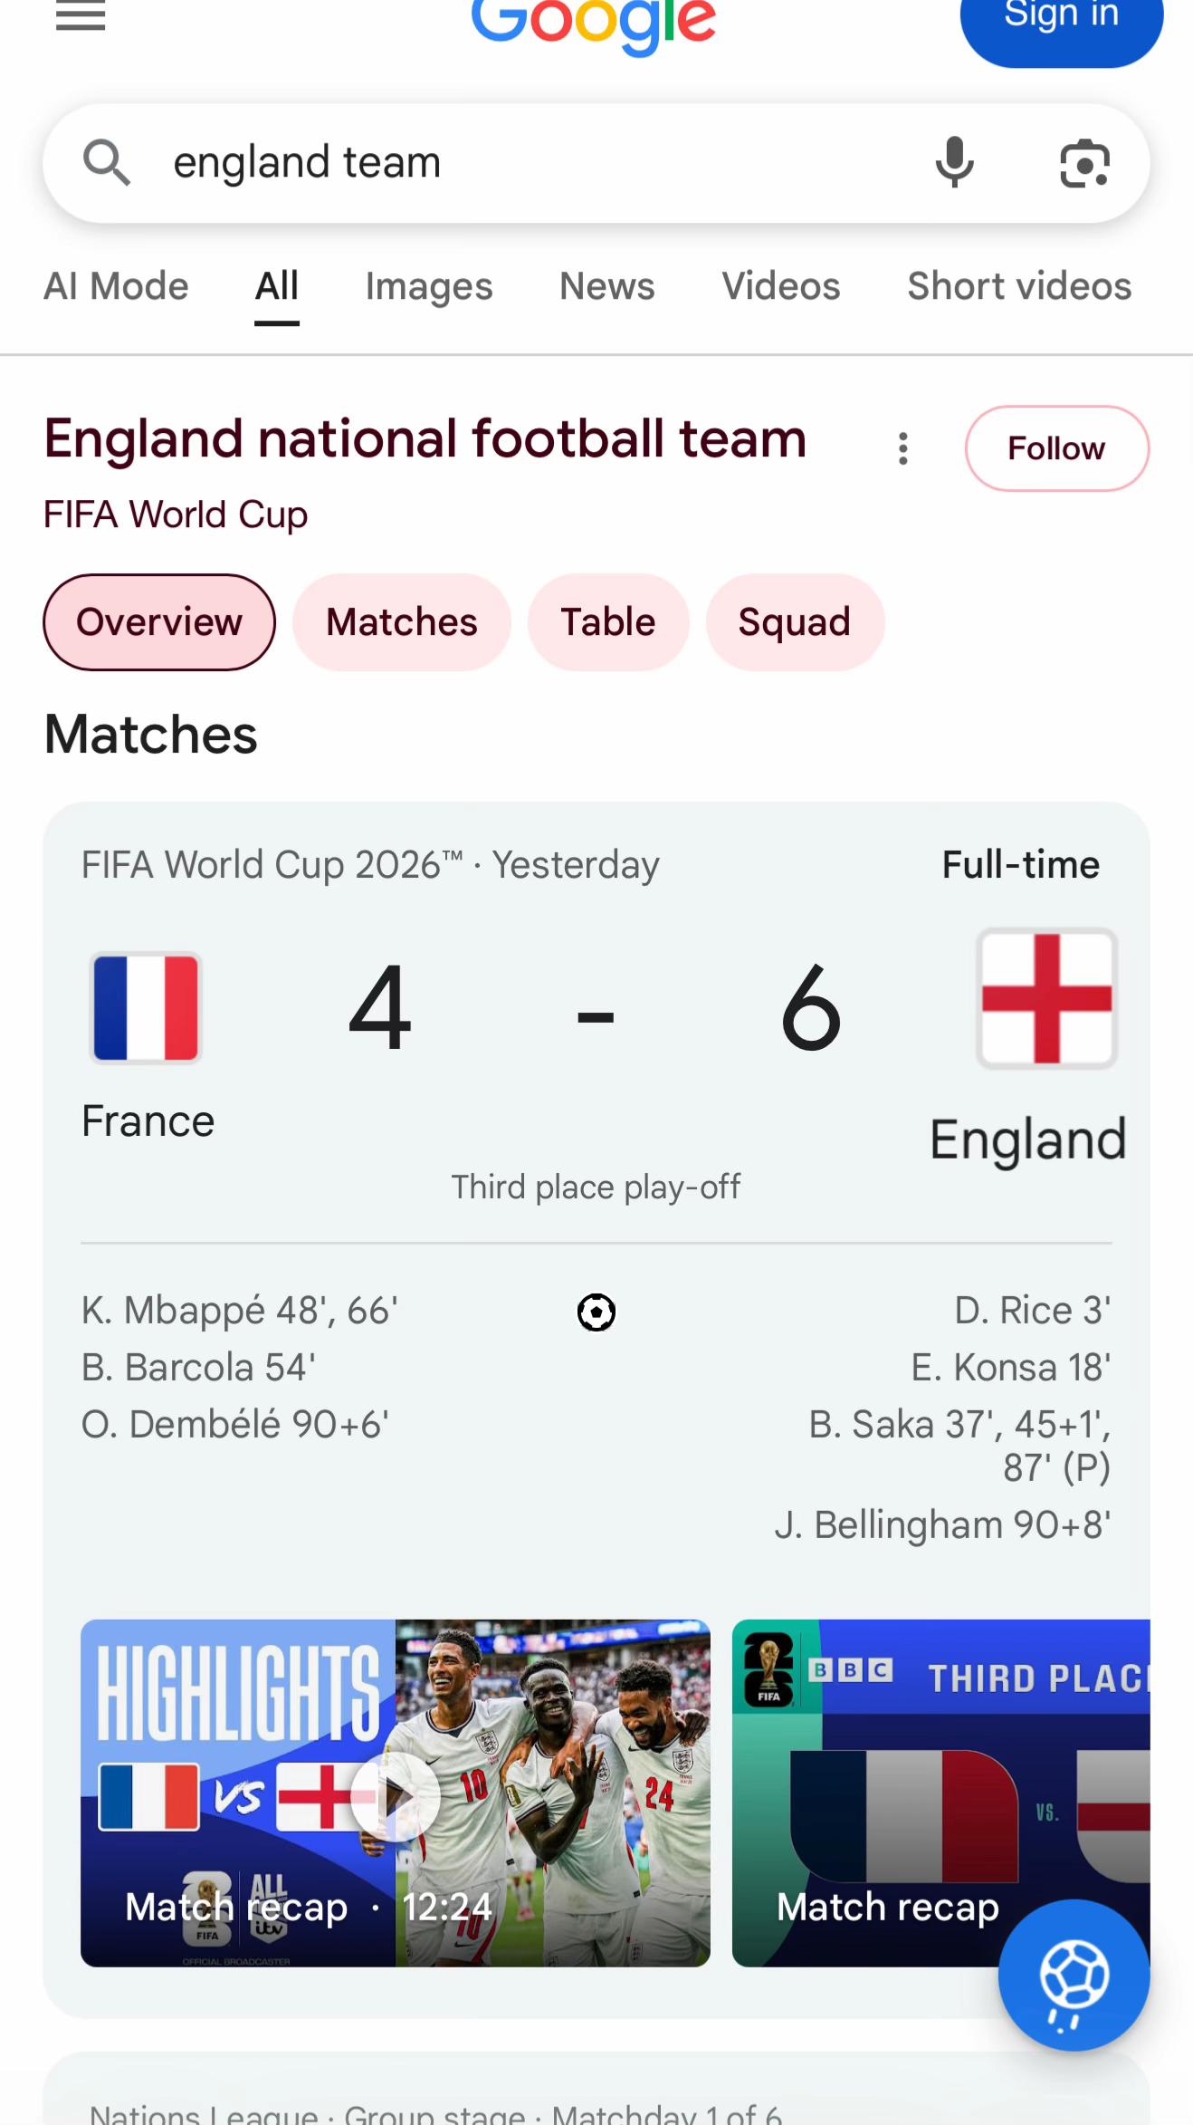Tap the France flag icon
1193x2125 pixels.
pyautogui.click(x=146, y=1007)
